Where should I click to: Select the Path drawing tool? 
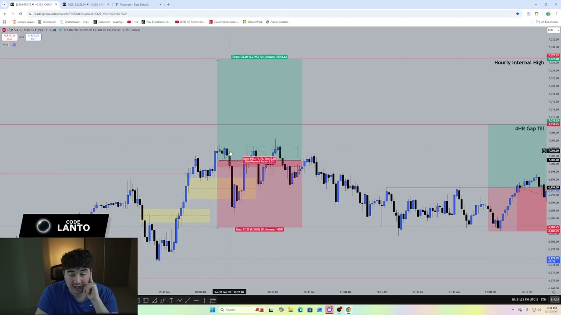coord(180,300)
